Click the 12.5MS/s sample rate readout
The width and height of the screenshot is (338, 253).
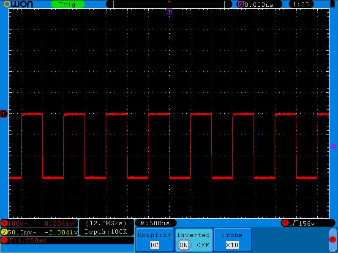(106, 223)
